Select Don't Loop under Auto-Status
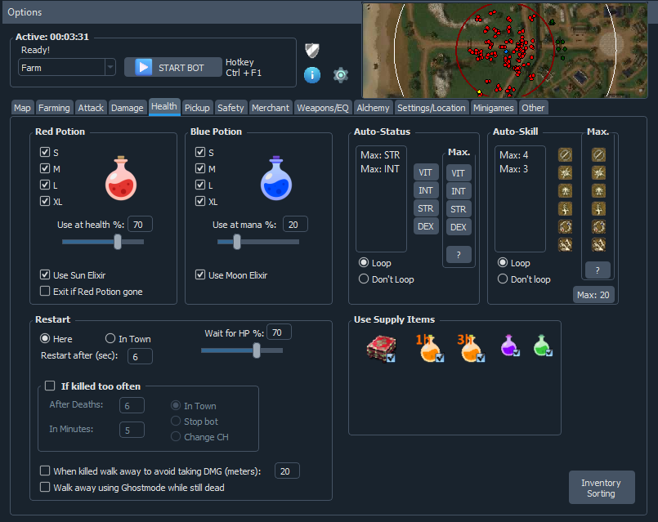Image resolution: width=658 pixels, height=522 pixels. (364, 279)
